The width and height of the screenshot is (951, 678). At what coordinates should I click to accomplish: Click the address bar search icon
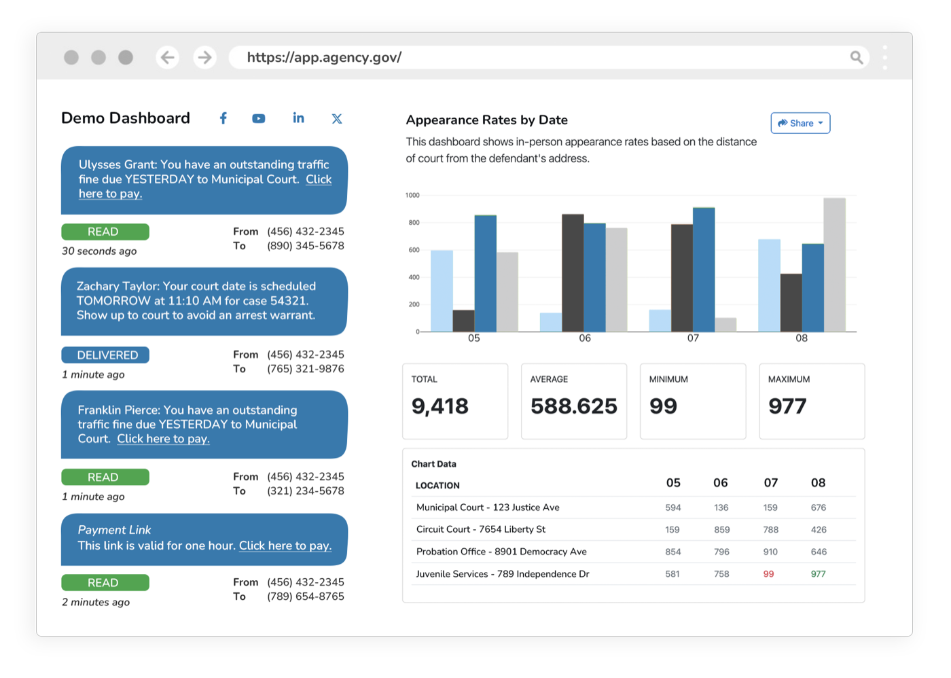click(x=857, y=58)
